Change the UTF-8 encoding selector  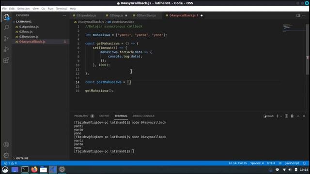(x=271, y=163)
